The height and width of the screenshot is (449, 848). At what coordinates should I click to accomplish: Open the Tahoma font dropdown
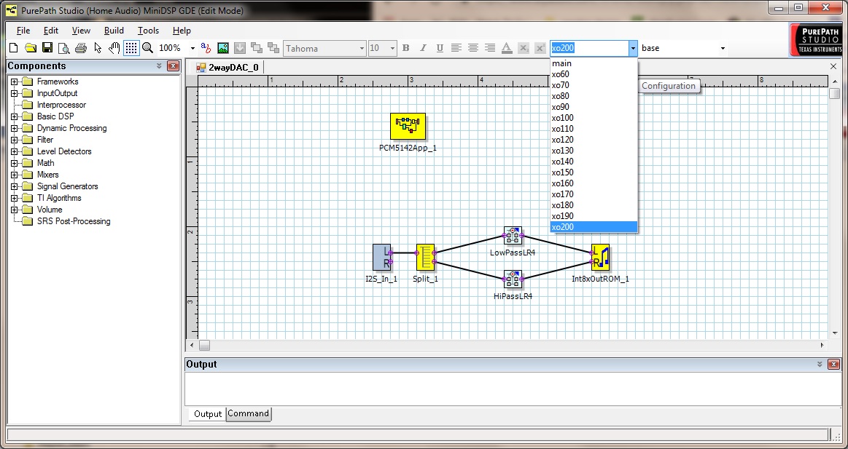coord(362,48)
